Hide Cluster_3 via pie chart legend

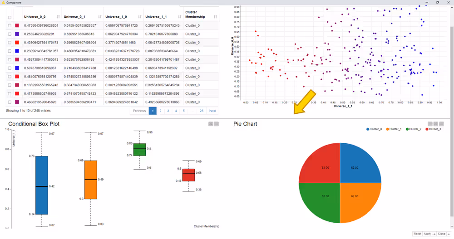[433, 129]
